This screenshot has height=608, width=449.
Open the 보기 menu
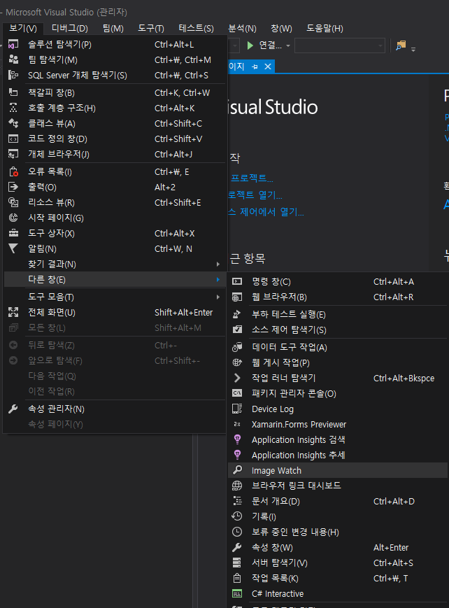click(23, 28)
